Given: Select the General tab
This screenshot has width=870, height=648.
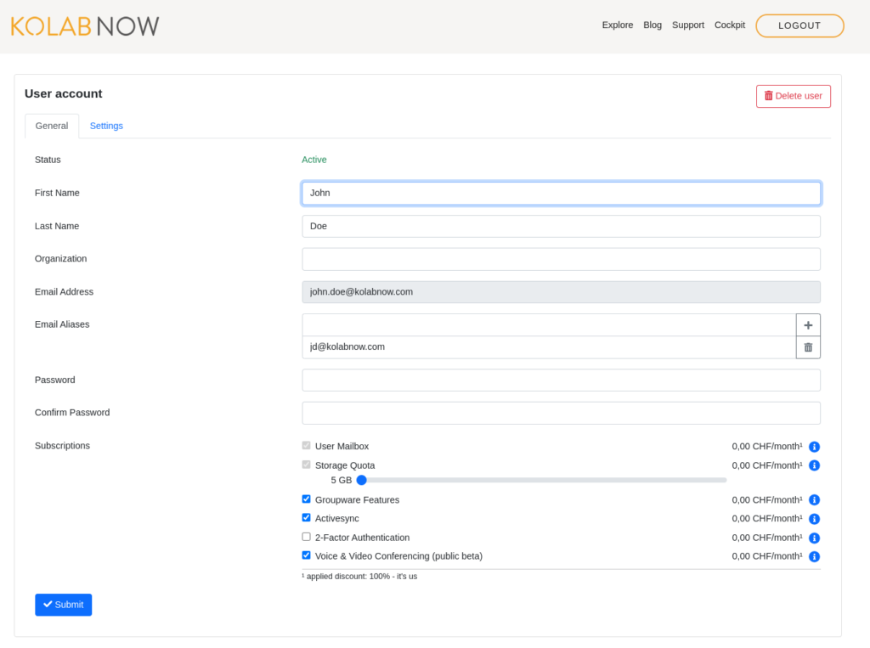Looking at the screenshot, I should (x=52, y=126).
